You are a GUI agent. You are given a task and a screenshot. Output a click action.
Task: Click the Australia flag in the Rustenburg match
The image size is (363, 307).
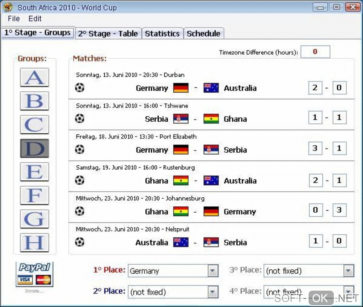point(211,180)
